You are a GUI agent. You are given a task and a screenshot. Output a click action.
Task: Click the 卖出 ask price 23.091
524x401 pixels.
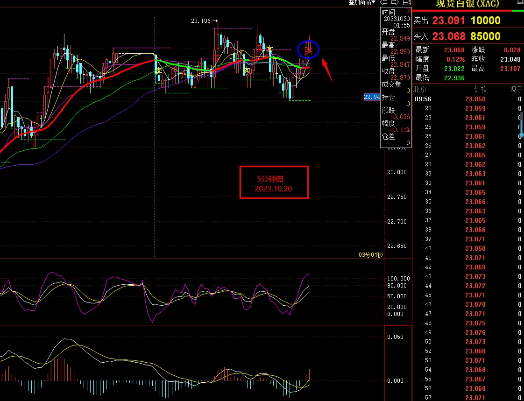tap(448, 21)
